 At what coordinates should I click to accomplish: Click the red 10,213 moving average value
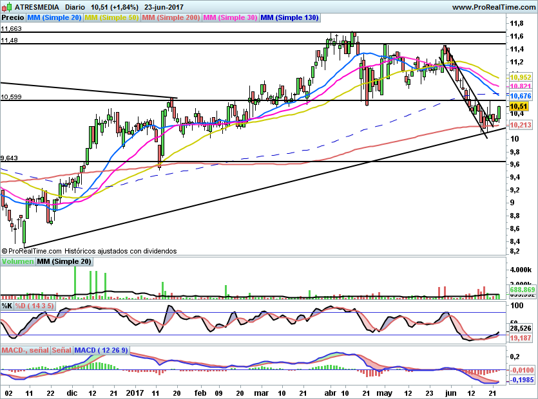521,125
